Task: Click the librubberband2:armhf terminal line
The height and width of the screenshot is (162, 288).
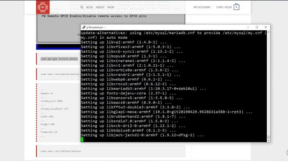Action: coord(133,117)
